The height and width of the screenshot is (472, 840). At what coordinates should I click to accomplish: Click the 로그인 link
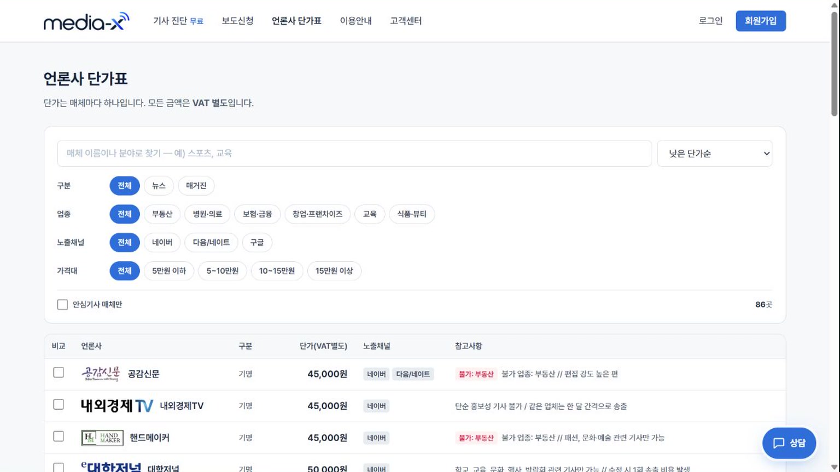click(x=710, y=21)
